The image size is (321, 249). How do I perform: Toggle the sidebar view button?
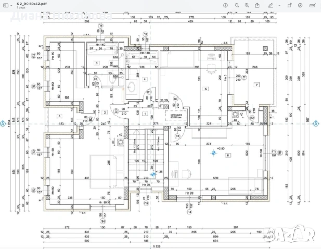6,6
